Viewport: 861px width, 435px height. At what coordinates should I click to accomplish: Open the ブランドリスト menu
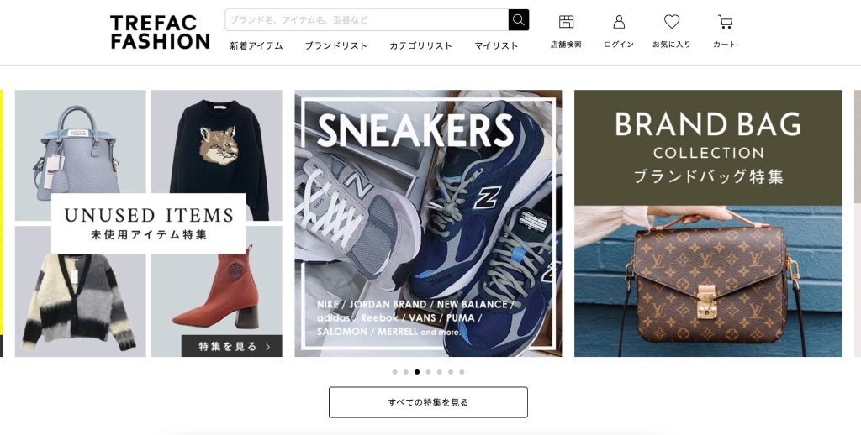pos(336,46)
